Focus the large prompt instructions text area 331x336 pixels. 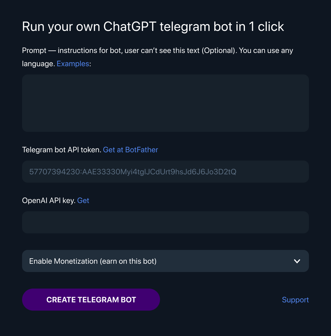(165, 103)
